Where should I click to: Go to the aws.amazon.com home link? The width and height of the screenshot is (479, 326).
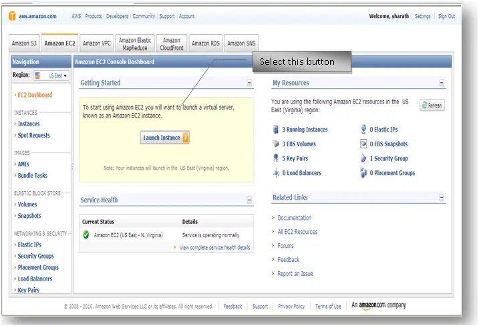point(37,16)
